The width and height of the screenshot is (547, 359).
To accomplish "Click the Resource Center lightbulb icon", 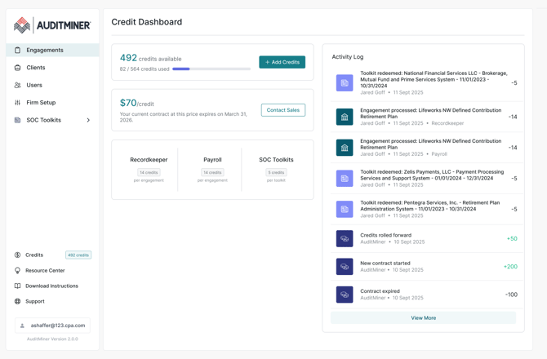I will [x=18, y=270].
